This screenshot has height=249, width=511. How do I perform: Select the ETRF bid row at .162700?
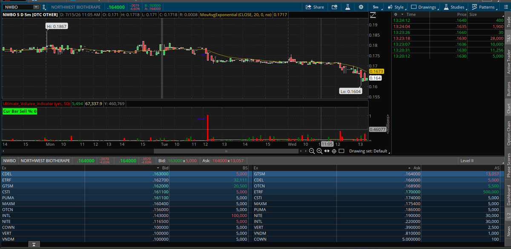(x=125, y=180)
